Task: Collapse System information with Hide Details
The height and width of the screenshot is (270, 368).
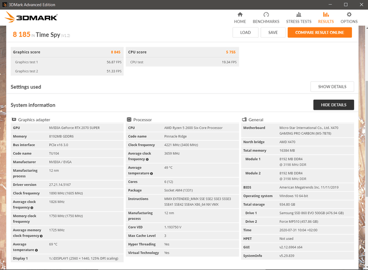Action: [x=333, y=105]
